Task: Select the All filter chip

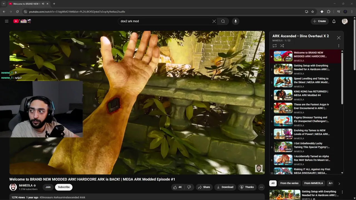Action: [x=273, y=183]
